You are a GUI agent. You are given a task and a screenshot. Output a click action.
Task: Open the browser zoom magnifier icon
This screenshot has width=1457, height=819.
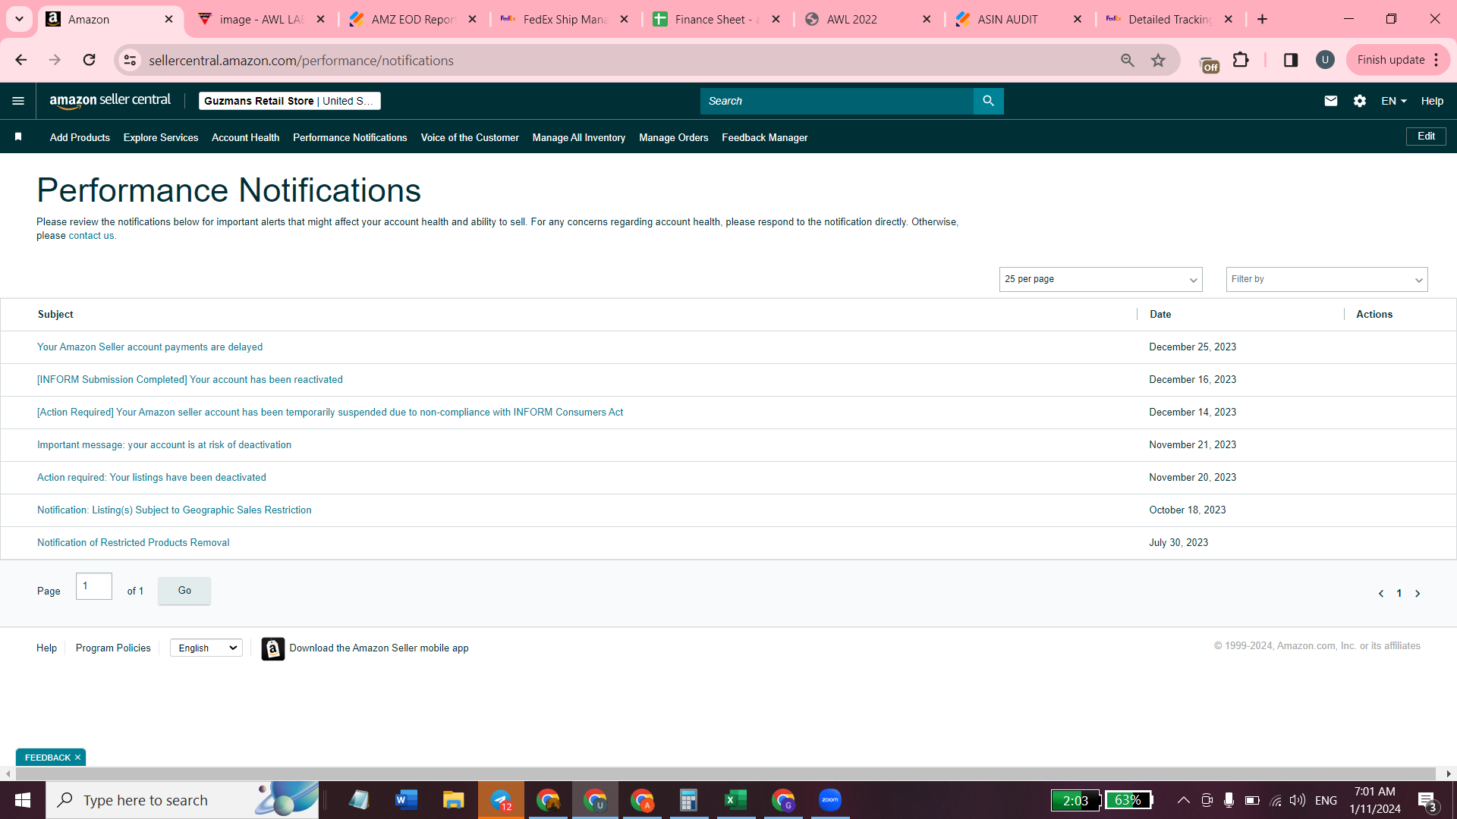[1127, 60]
